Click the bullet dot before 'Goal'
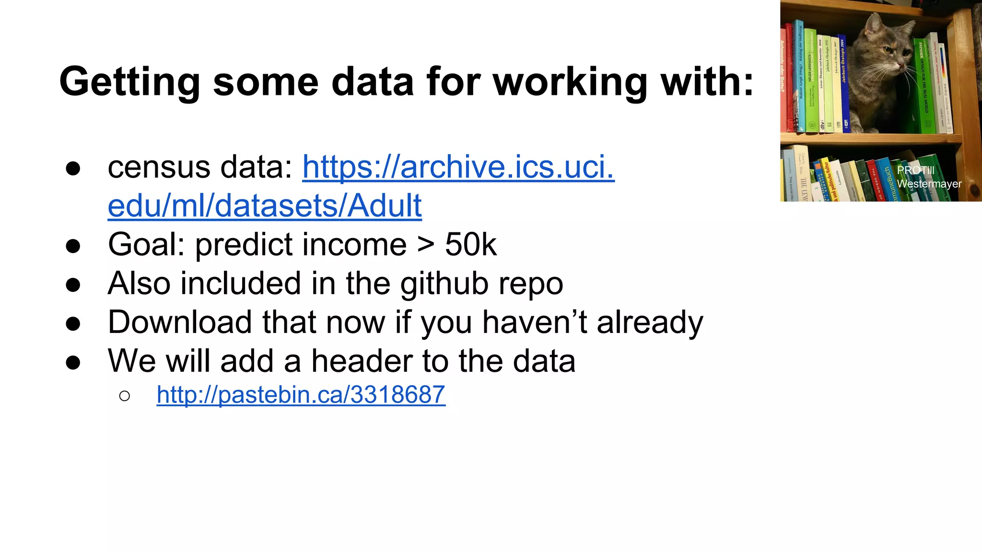Image resolution: width=982 pixels, height=552 pixels. [x=73, y=246]
